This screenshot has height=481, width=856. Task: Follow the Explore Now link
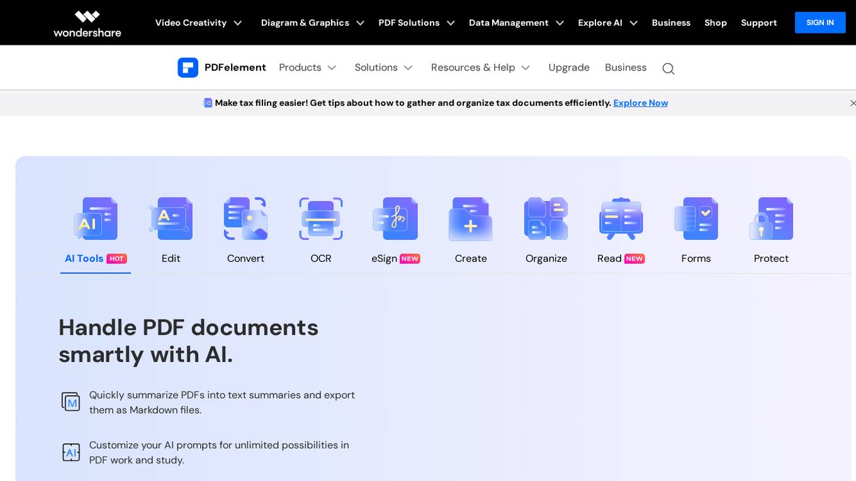point(641,103)
